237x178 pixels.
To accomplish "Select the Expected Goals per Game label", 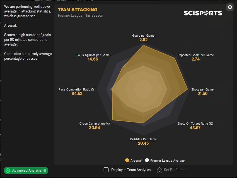I will click(x=195, y=55).
